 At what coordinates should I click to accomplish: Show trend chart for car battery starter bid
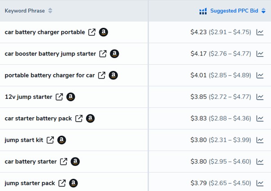[x=260, y=161]
